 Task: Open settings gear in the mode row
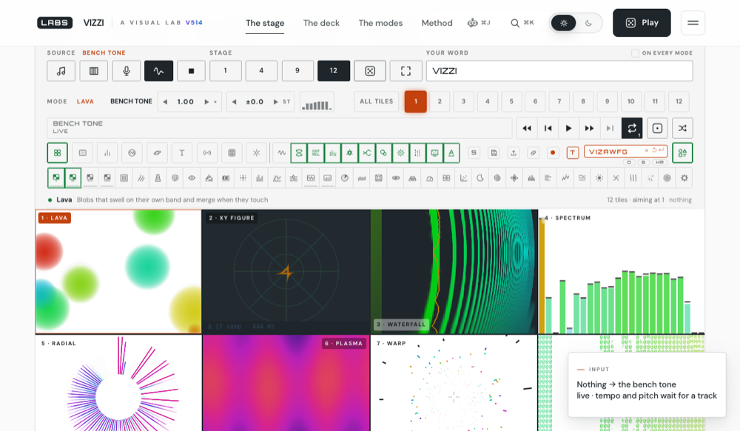684,177
